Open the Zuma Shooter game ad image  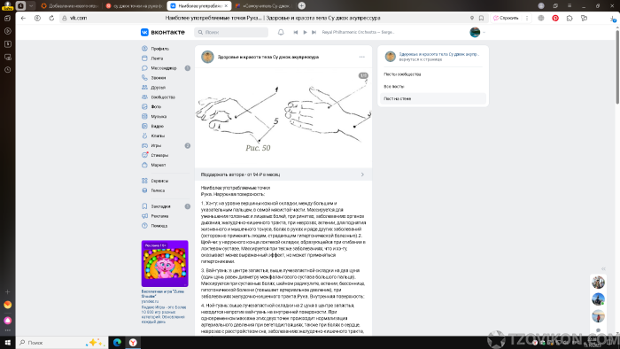[165, 264]
